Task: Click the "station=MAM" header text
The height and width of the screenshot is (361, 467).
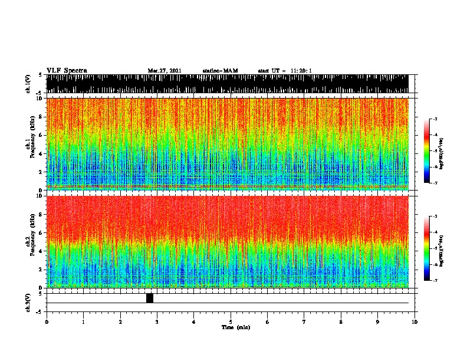Action: (x=220, y=71)
